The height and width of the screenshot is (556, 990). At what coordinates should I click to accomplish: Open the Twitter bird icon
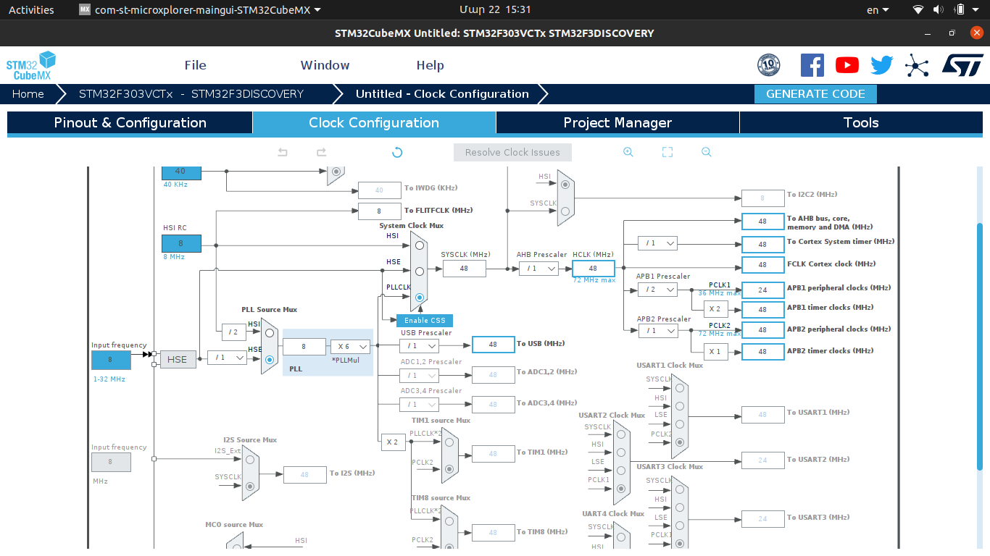click(882, 65)
